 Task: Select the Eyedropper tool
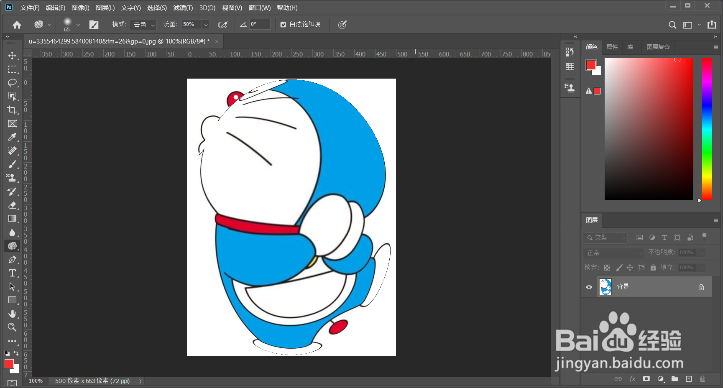click(12, 137)
